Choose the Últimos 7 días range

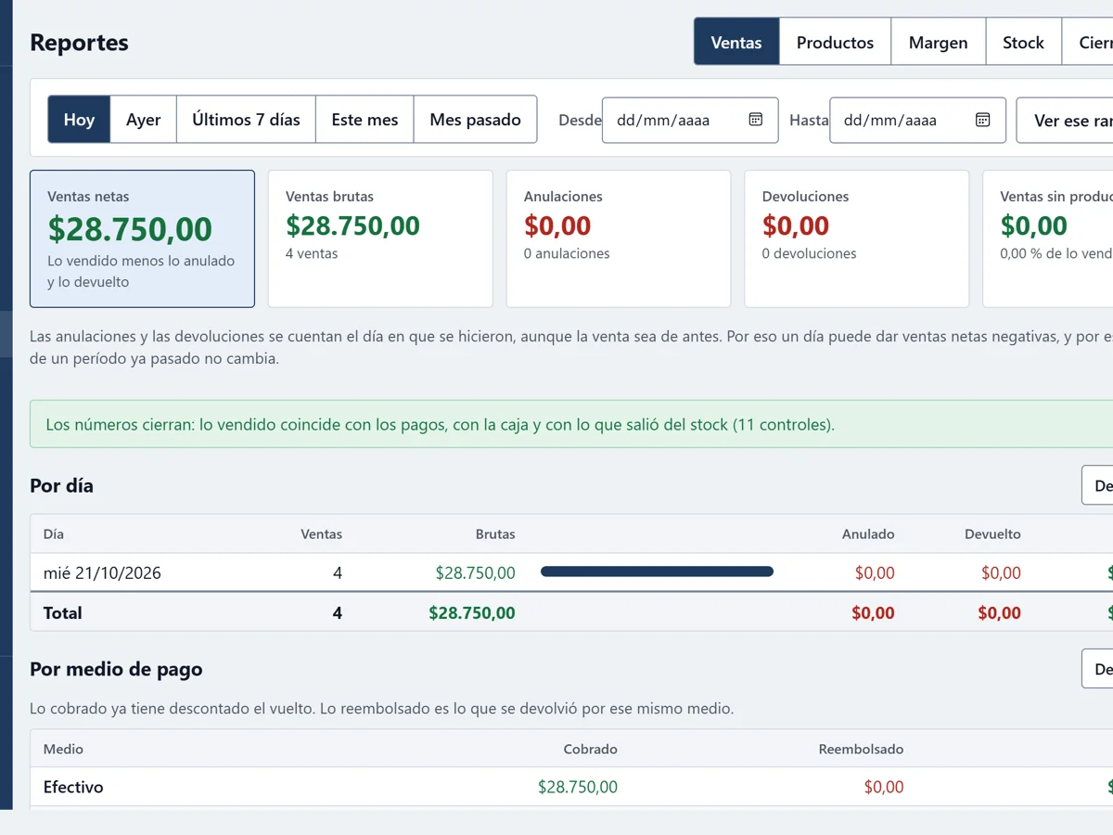(x=246, y=120)
